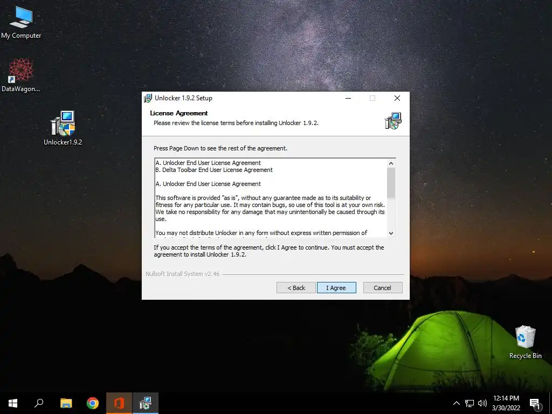Click the I Agree button
552x414 pixels.
[336, 288]
